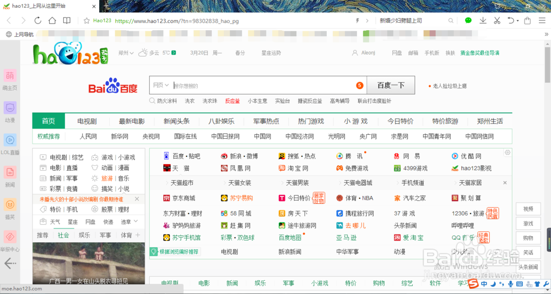Open 动漫 sidebar icon
The width and height of the screenshot is (551, 294).
[x=10, y=108]
